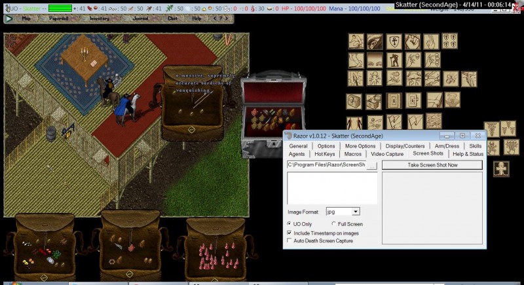524x285 pixels.
Task: Click the ankh shield spell icon
Action: pyautogui.click(x=394, y=43)
